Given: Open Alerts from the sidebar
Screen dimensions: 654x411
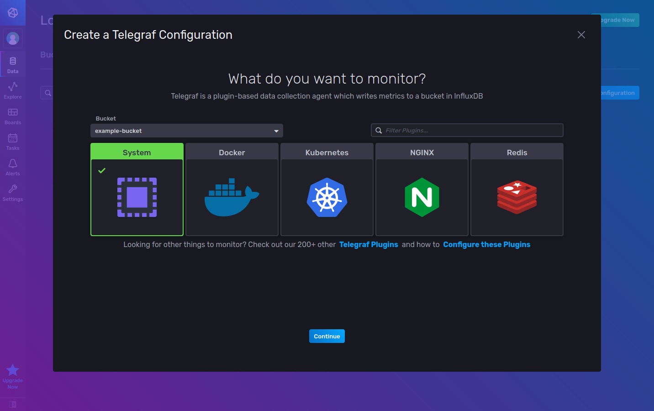Looking at the screenshot, I should click(13, 166).
